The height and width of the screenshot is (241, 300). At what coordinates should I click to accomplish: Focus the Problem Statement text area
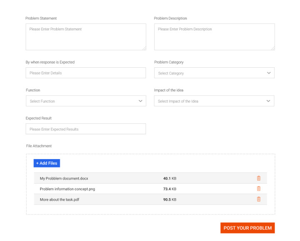(85, 37)
